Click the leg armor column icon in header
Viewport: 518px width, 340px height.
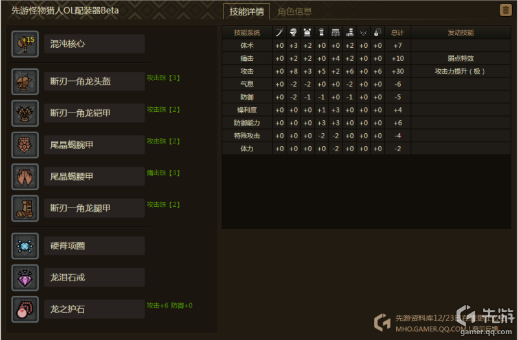pos(350,32)
